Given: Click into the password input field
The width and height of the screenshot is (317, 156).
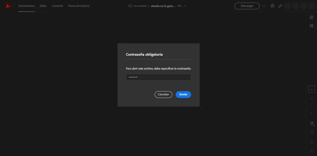Looking at the screenshot, I should pos(158,77).
